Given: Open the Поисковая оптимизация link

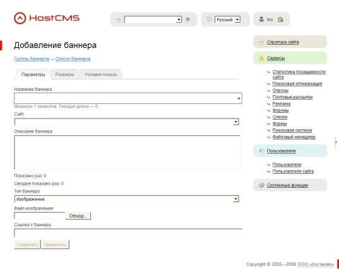Looking at the screenshot, I should 297,84.
